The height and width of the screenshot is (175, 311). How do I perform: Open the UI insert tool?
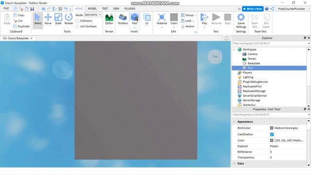click(x=147, y=19)
